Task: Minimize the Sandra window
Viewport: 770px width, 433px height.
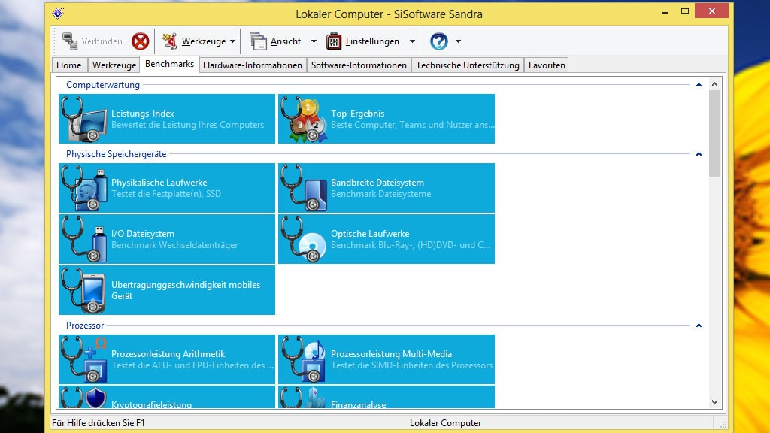Action: [665, 11]
